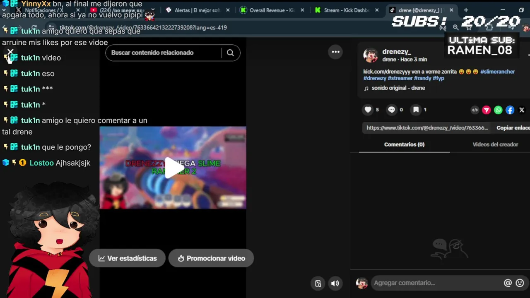This screenshot has height=298, width=530.
Task: Open the three-dots more options menu
Action: click(x=336, y=52)
